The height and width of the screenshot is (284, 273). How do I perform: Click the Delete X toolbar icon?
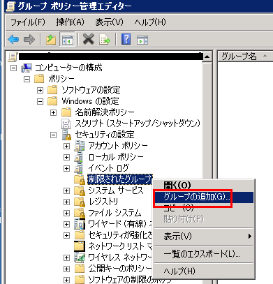click(x=89, y=39)
